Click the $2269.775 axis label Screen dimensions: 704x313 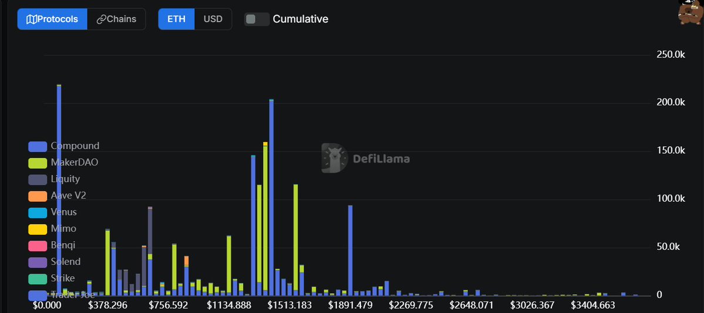[x=411, y=306]
